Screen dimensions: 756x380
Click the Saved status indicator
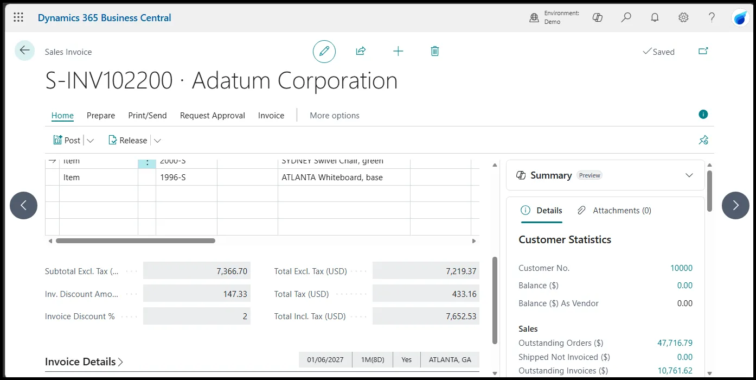[x=658, y=52]
